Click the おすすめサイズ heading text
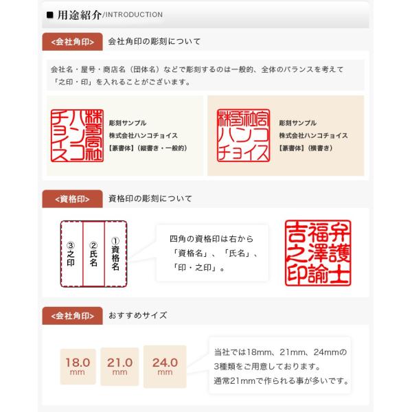This screenshot has width=412, height=412. (138, 315)
